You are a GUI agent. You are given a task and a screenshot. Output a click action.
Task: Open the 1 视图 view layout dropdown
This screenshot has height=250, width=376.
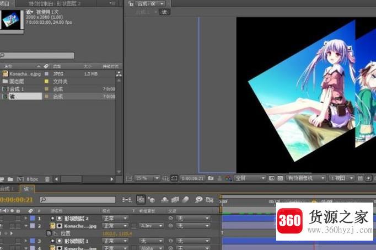click(x=341, y=178)
